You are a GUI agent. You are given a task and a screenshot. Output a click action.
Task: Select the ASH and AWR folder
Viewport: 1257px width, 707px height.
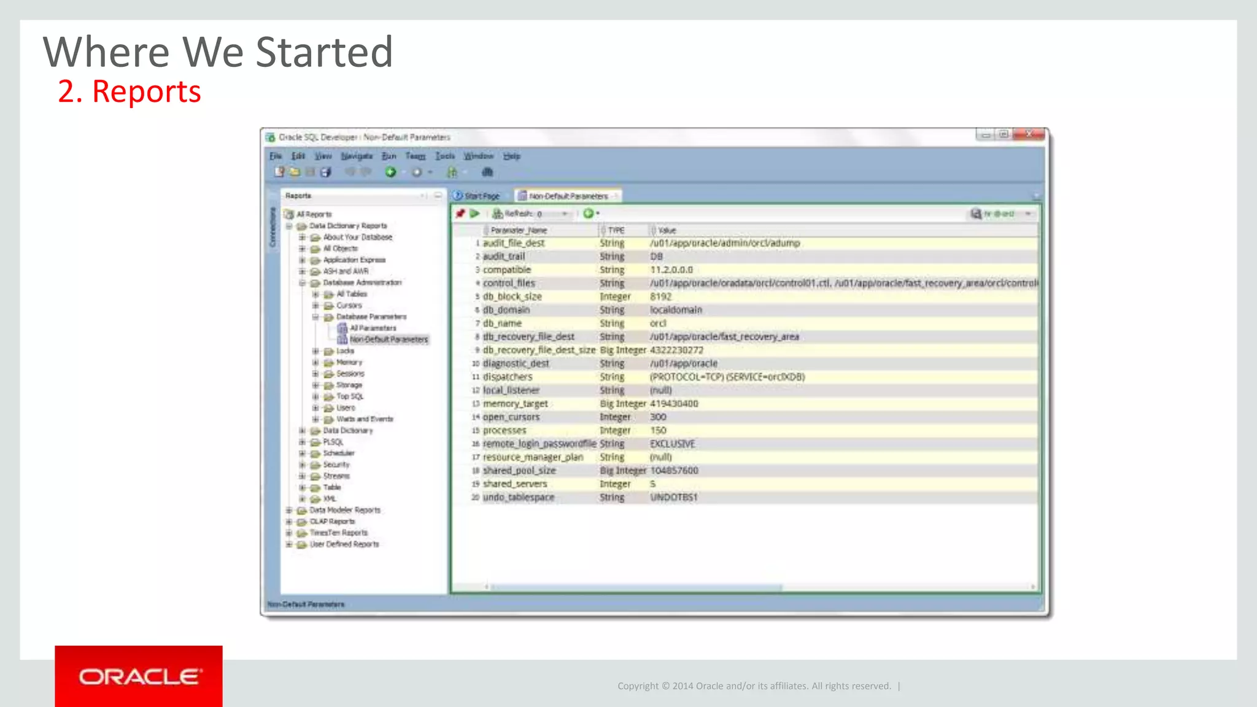346,271
